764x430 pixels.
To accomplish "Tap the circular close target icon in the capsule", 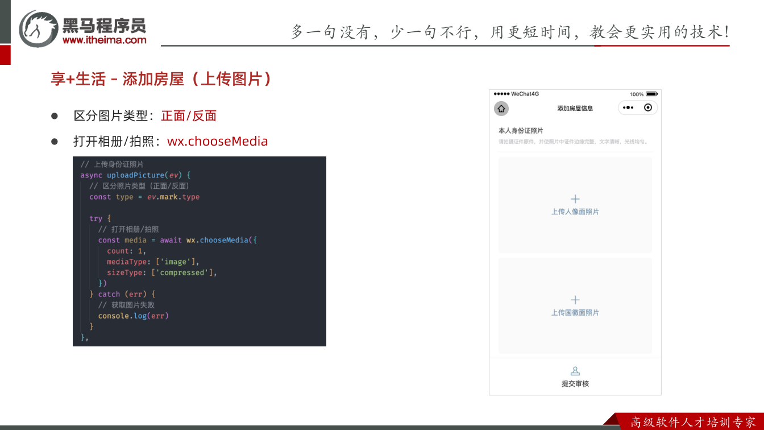I will tap(648, 108).
